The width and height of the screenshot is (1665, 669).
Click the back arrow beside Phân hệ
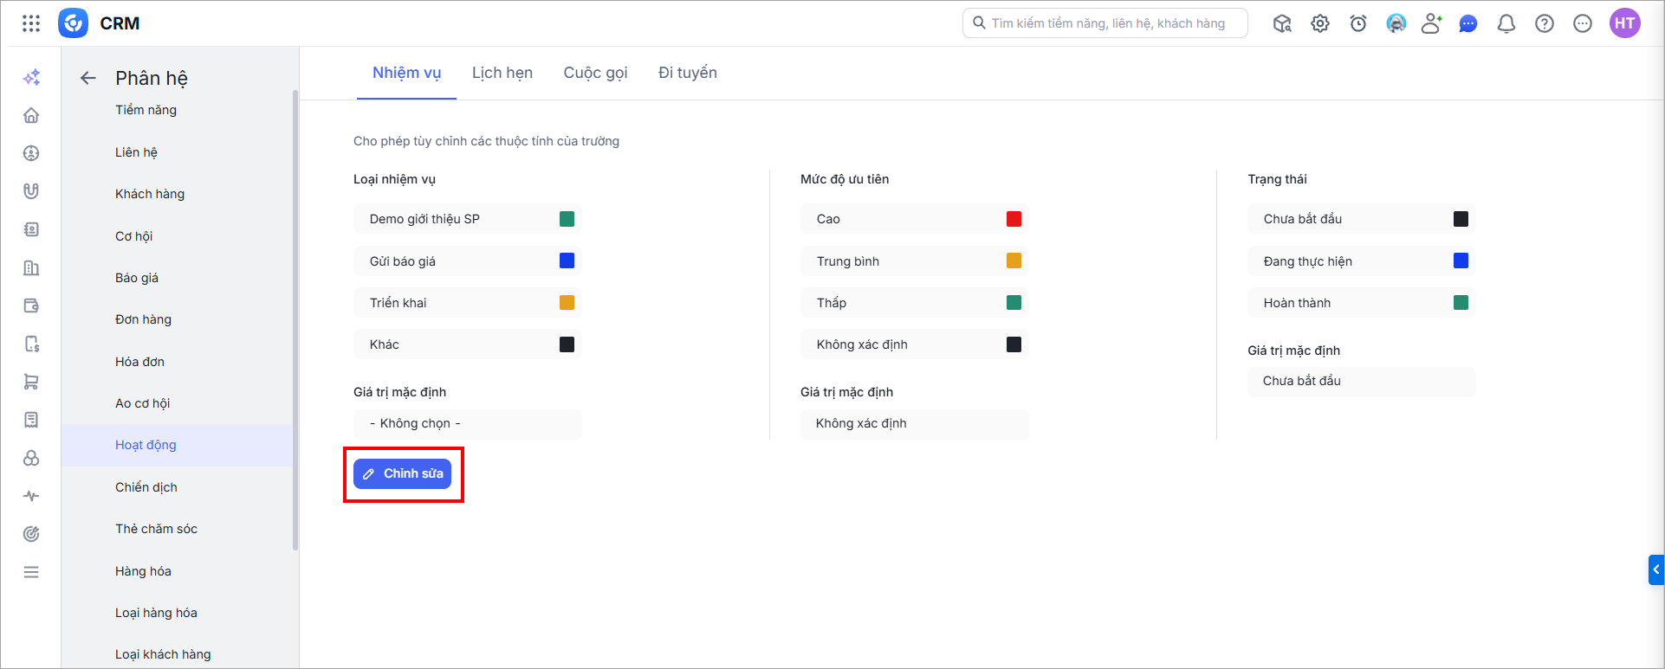coord(87,78)
